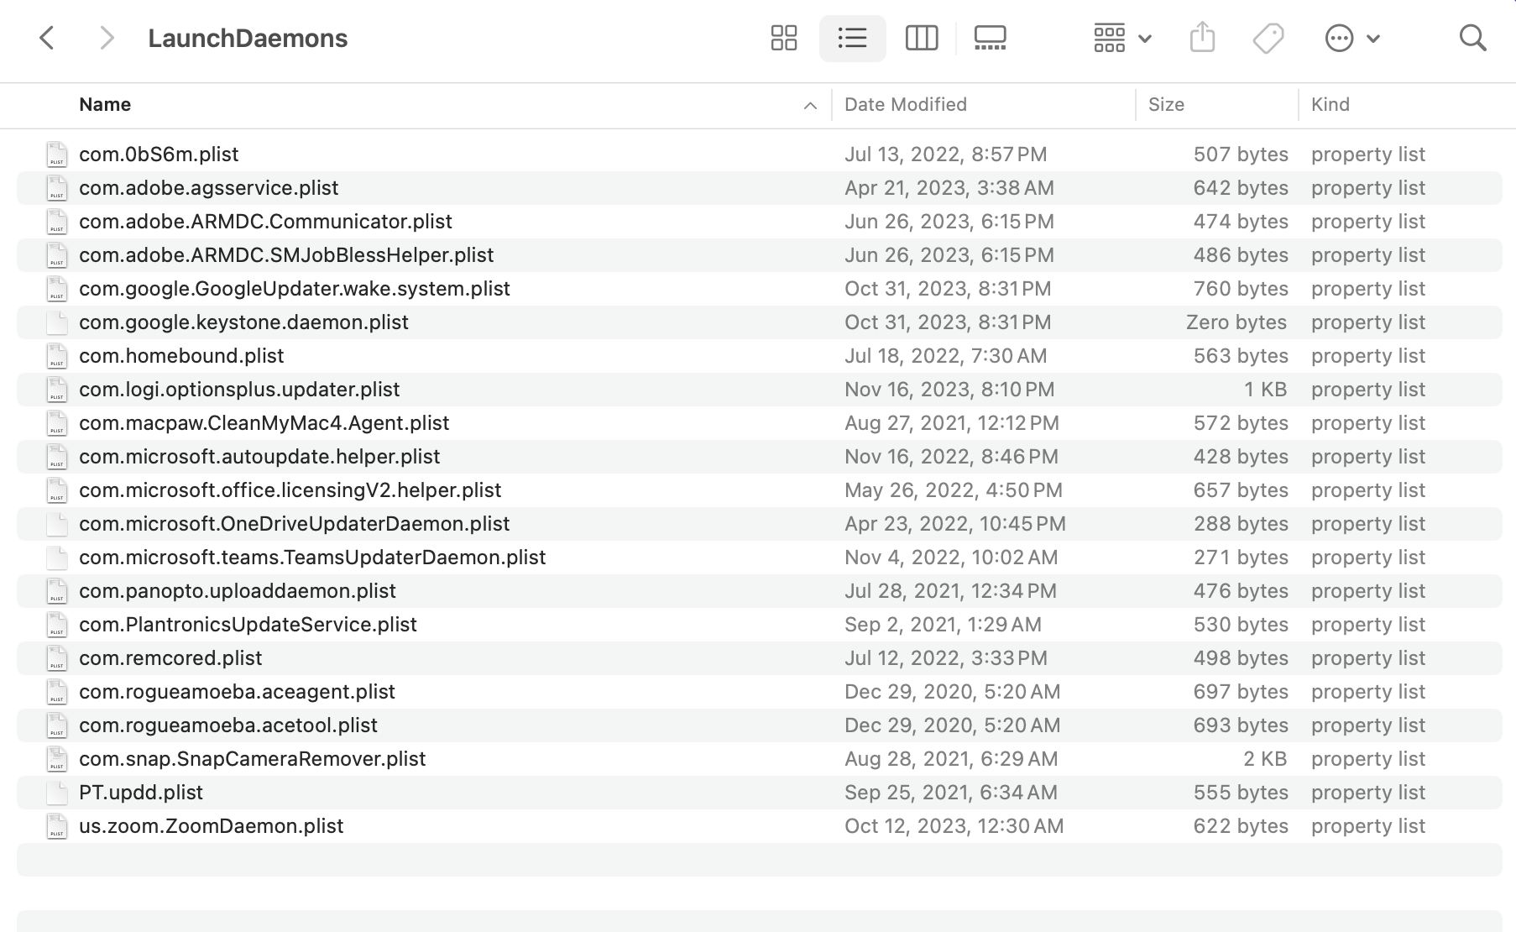Open the More actions ellipsis menu
The height and width of the screenshot is (932, 1516).
(x=1351, y=38)
